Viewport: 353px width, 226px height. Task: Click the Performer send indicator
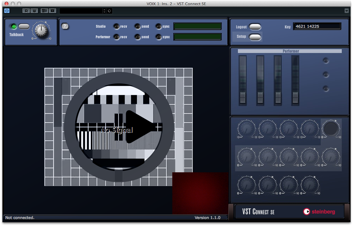click(x=137, y=37)
